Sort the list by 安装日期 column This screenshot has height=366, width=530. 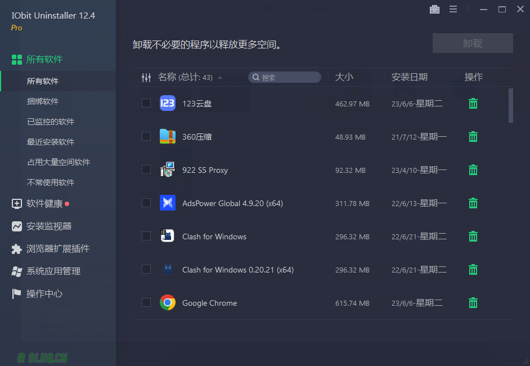pos(410,77)
